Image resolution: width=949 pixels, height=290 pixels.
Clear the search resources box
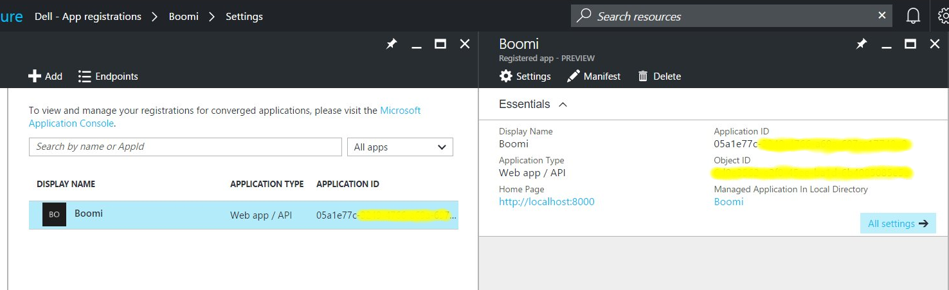[882, 15]
